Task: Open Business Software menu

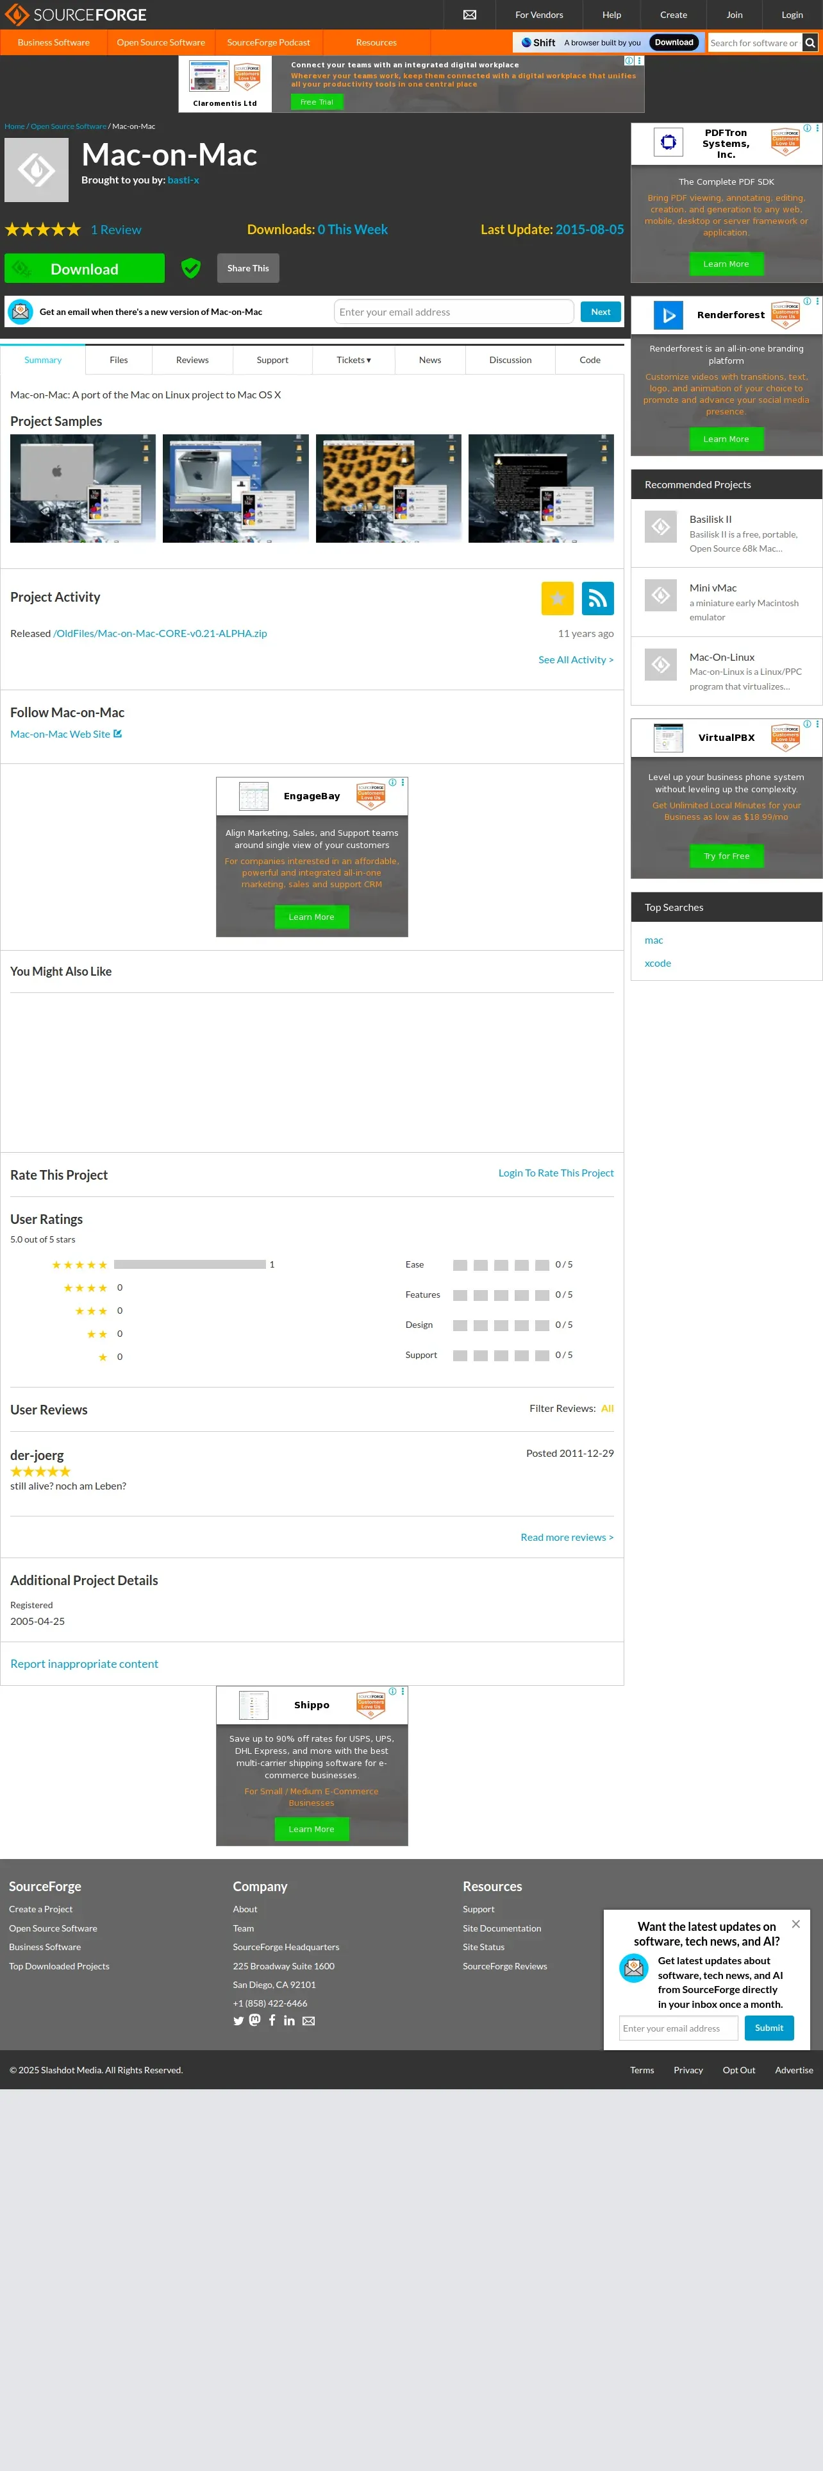Action: [54, 42]
